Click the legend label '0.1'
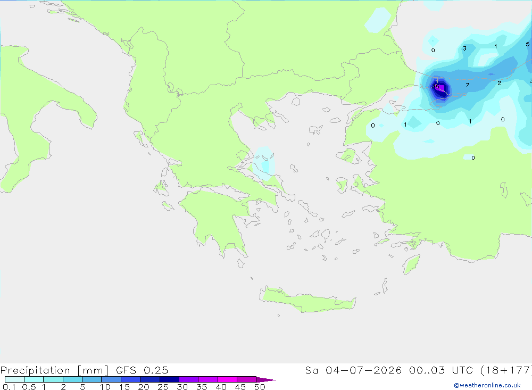The width and height of the screenshot is (532, 390). pyautogui.click(x=9, y=387)
